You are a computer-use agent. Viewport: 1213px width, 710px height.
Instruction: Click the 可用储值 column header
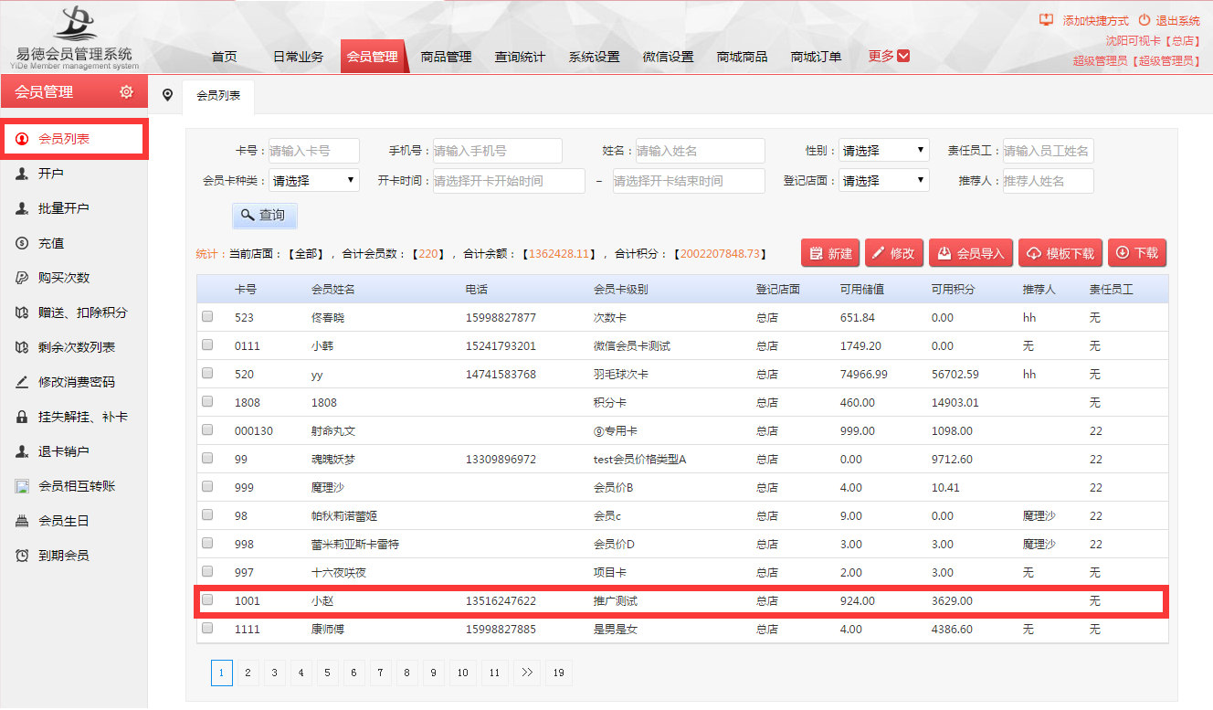[x=862, y=290]
